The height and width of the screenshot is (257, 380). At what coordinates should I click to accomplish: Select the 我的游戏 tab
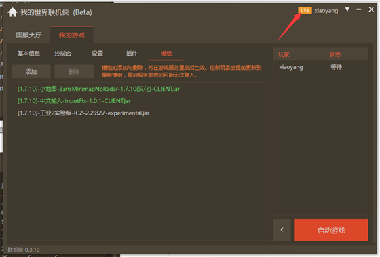[x=72, y=35]
